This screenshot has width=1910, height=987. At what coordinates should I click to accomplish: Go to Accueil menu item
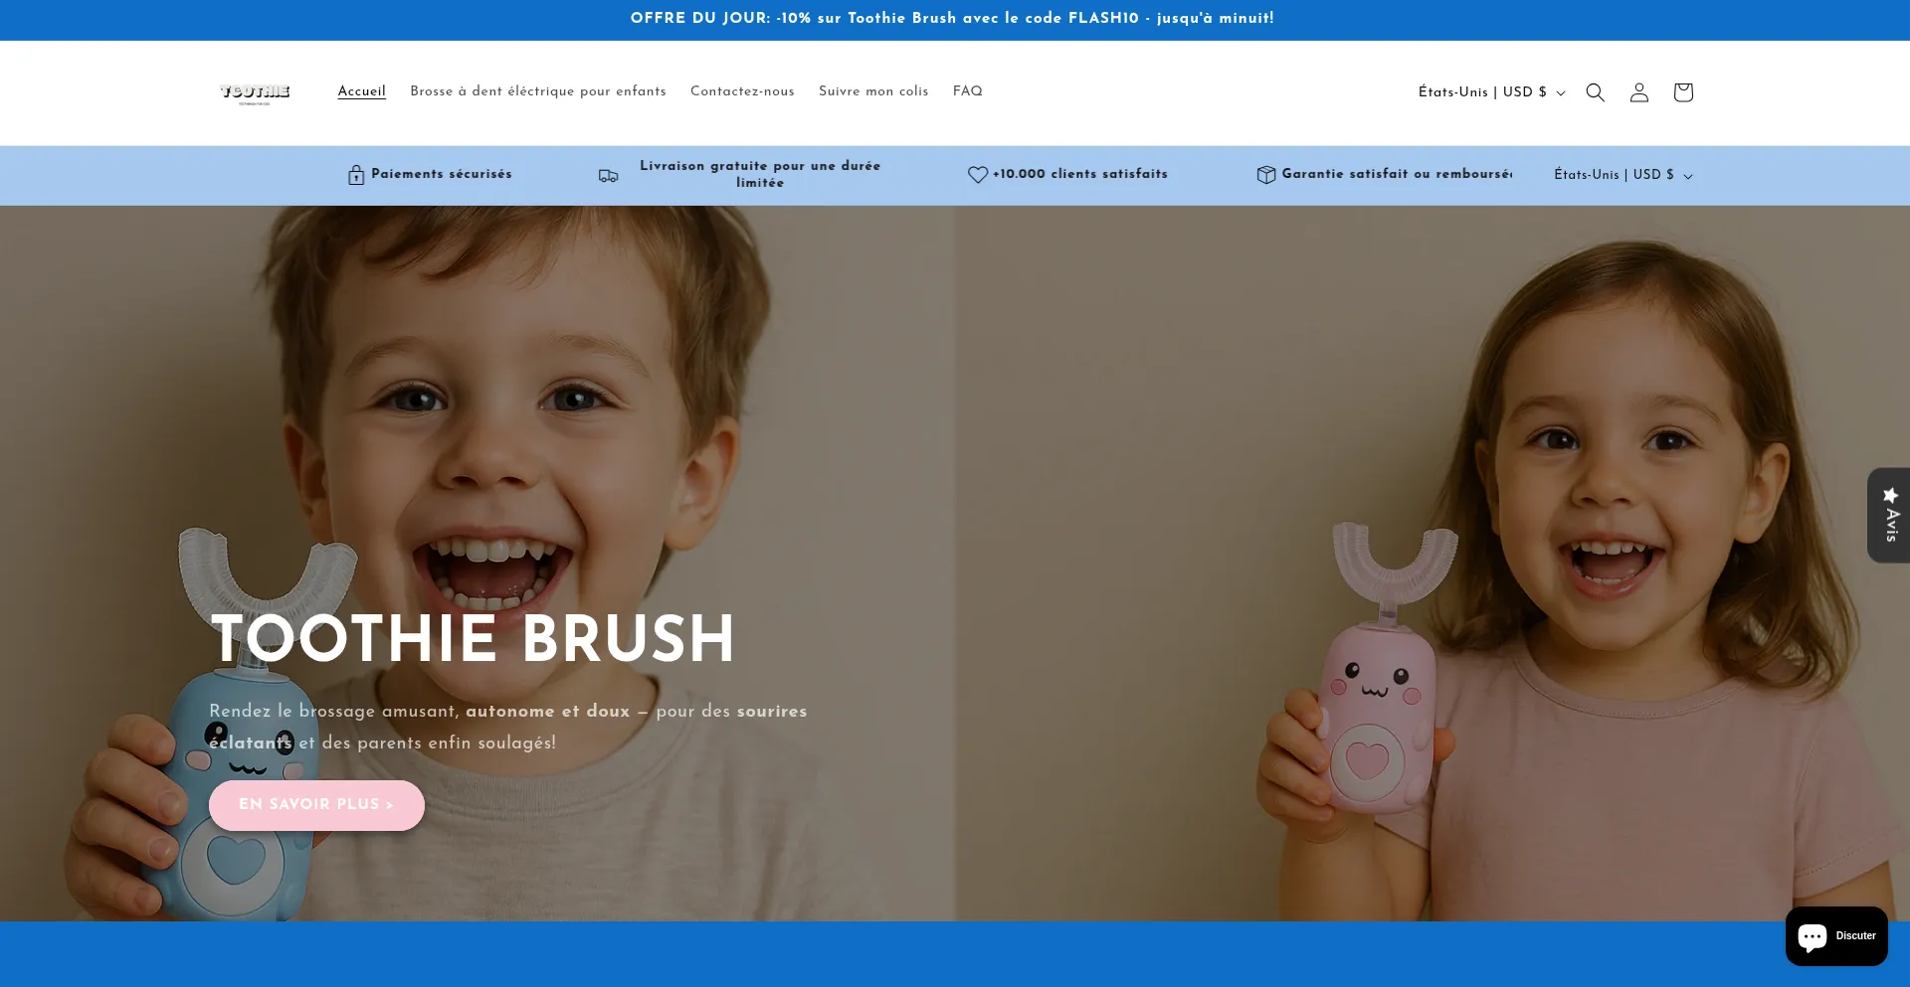(361, 91)
